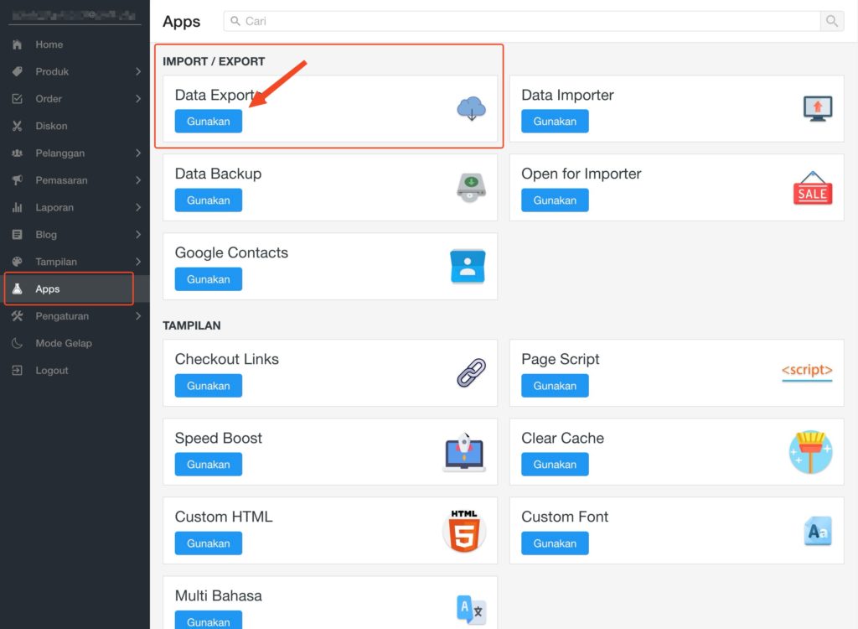The width and height of the screenshot is (858, 629).
Task: Click the Data Backup disk drive icon
Action: pyautogui.click(x=471, y=187)
